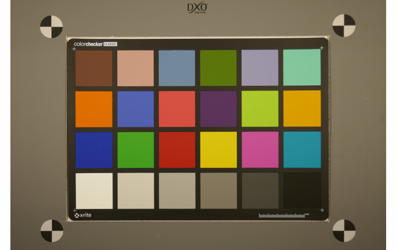Select the magenta pink patch
This screenshot has height=250, width=397.
pos(260,150)
